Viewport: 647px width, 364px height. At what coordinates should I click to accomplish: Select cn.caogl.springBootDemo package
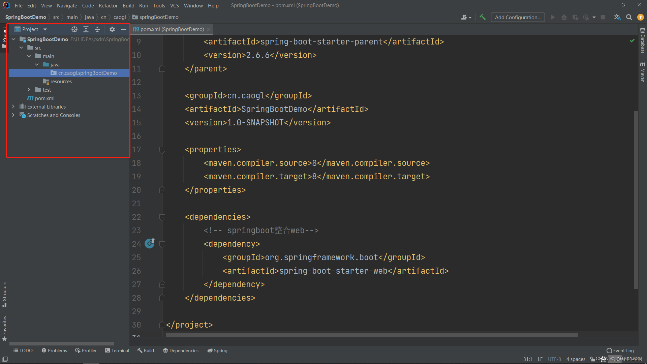point(69,73)
